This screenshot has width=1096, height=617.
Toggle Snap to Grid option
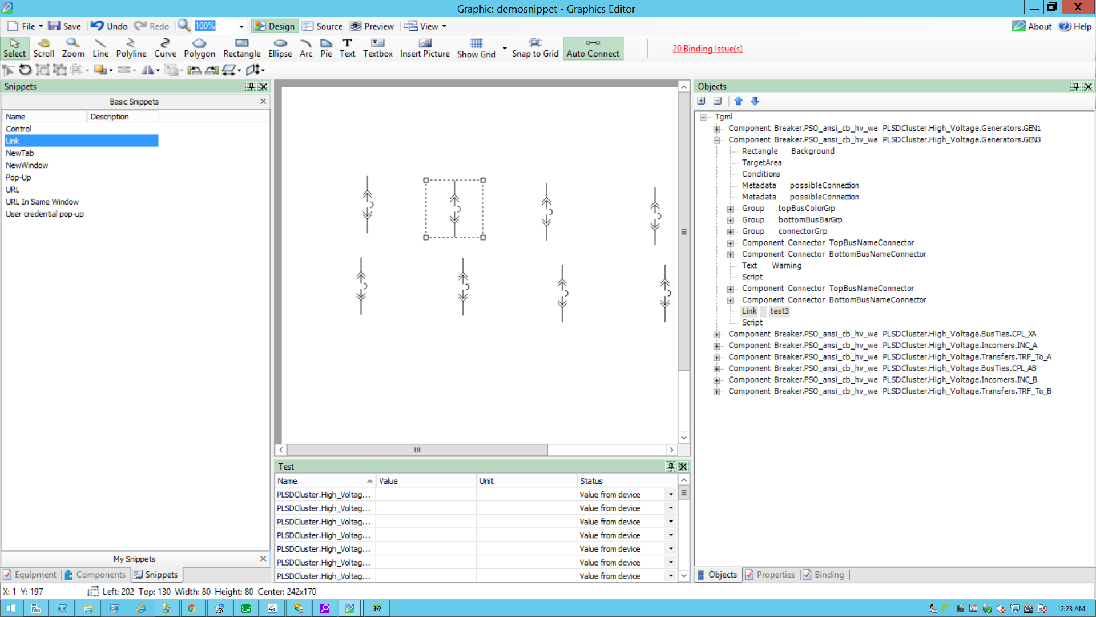click(x=535, y=48)
